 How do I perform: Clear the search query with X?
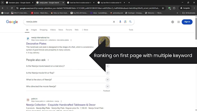tap(114, 22)
